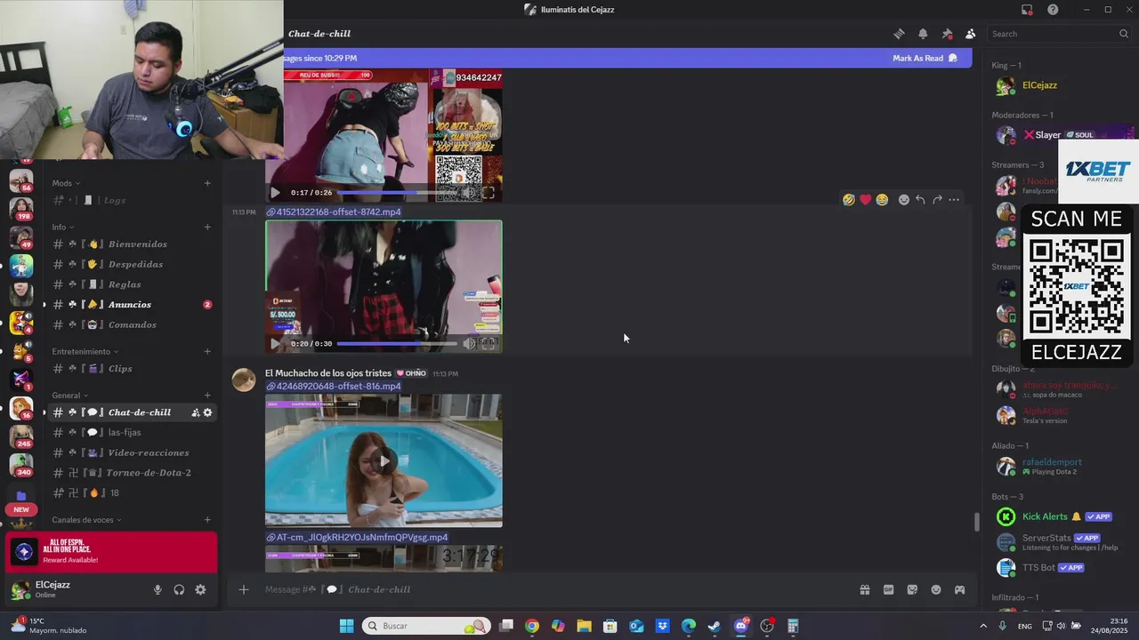This screenshot has height=640, width=1139.
Task: Open the More options three-dot icon
Action: point(954,200)
